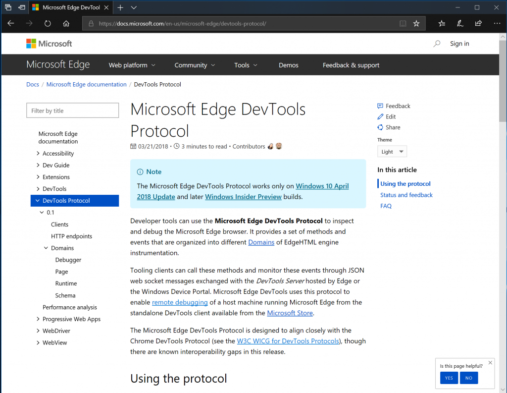Select Demos in navigation bar

pyautogui.click(x=289, y=65)
